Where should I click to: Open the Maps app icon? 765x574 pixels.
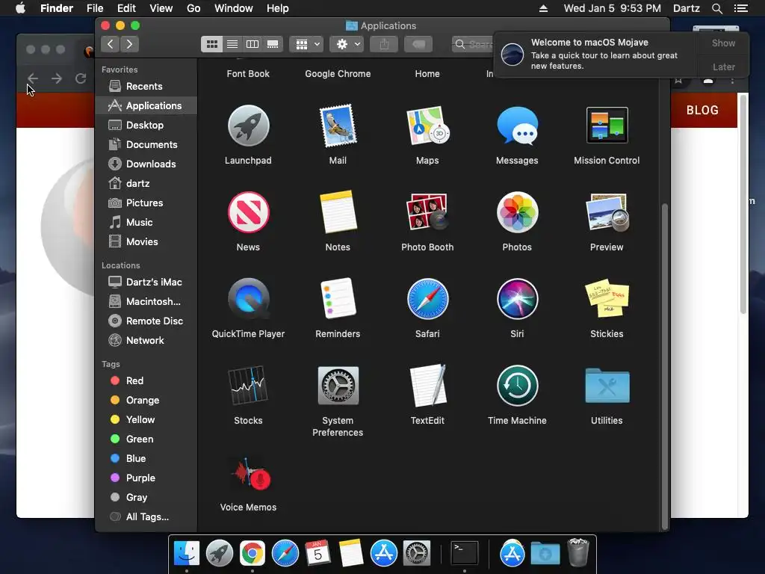tap(427, 126)
